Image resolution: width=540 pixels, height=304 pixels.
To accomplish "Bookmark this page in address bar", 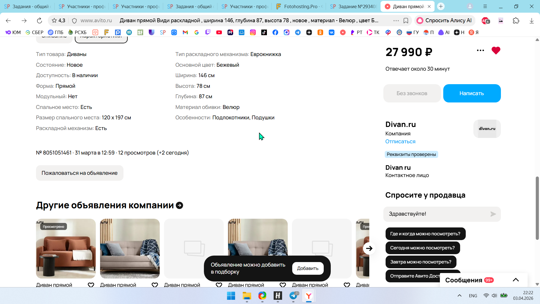I will 406,21.
